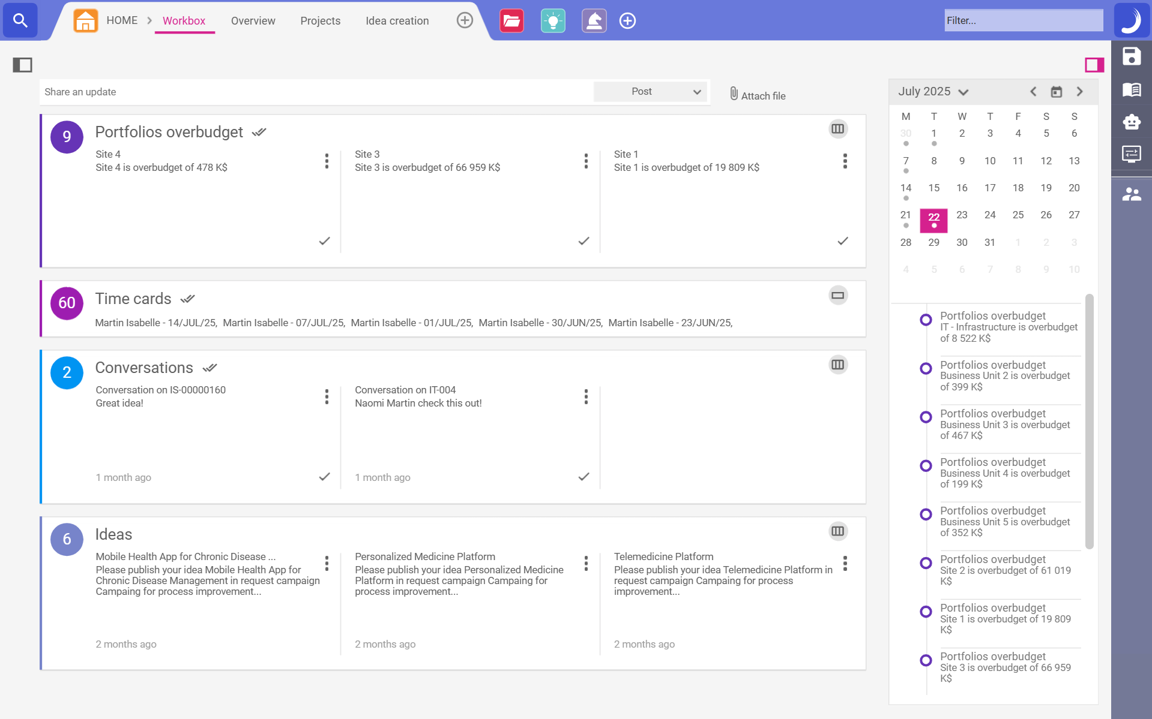The height and width of the screenshot is (719, 1152).
Task: Switch to Projects tab
Action: click(x=320, y=21)
